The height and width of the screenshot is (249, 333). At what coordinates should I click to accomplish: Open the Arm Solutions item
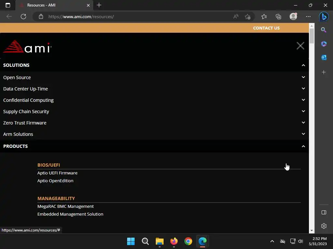pyautogui.click(x=18, y=134)
